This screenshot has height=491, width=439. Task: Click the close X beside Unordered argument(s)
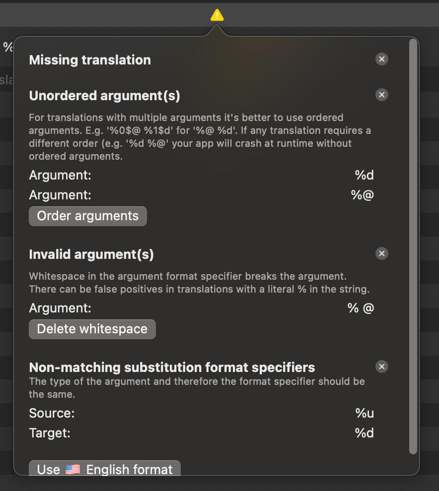(381, 95)
